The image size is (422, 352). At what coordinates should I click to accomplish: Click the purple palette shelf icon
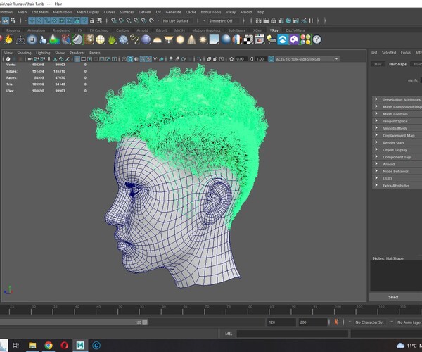294,39
